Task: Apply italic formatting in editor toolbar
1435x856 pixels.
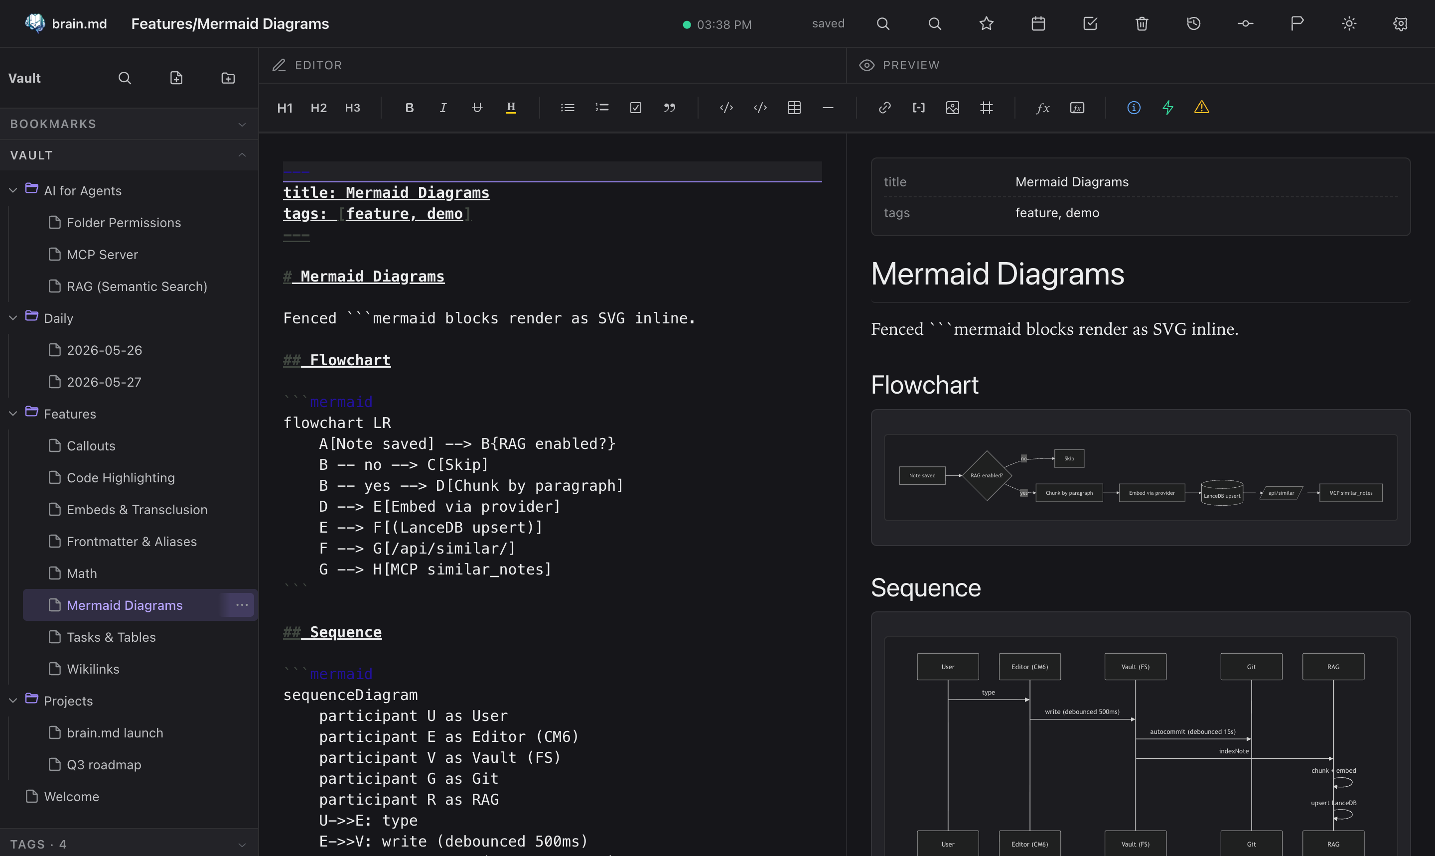Action: [x=443, y=108]
